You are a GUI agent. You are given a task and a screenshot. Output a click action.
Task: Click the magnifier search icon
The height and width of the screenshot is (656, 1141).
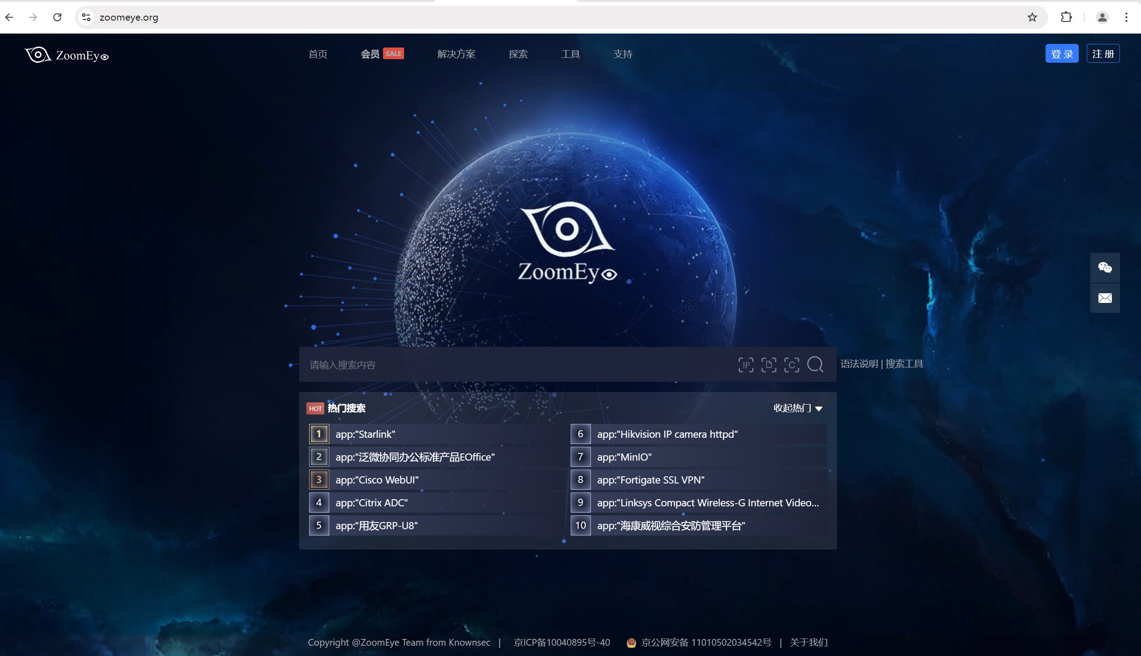815,364
